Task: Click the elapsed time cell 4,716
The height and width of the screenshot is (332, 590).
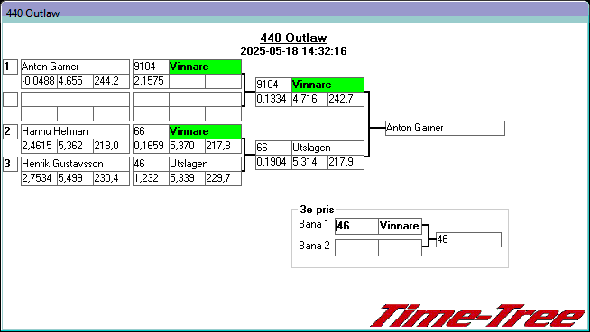Action: tap(309, 99)
